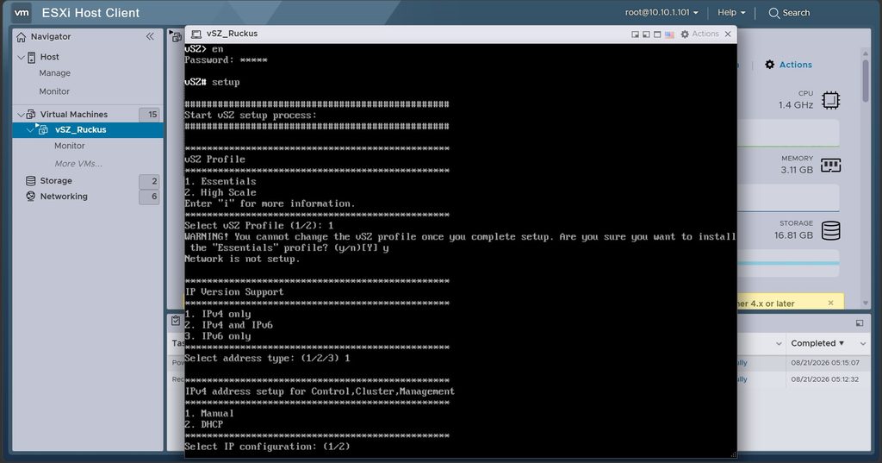Click the VMware vm logo
This screenshot has height=463, width=882.
[x=22, y=12]
